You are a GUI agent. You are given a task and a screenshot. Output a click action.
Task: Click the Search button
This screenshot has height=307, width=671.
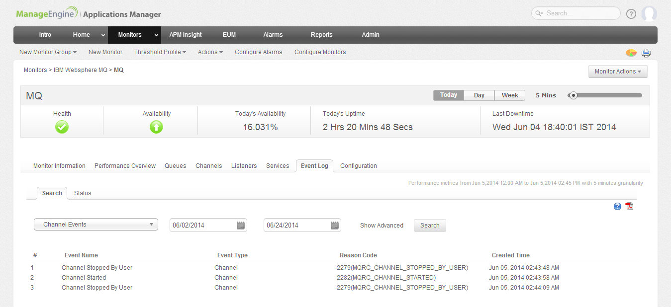click(430, 226)
